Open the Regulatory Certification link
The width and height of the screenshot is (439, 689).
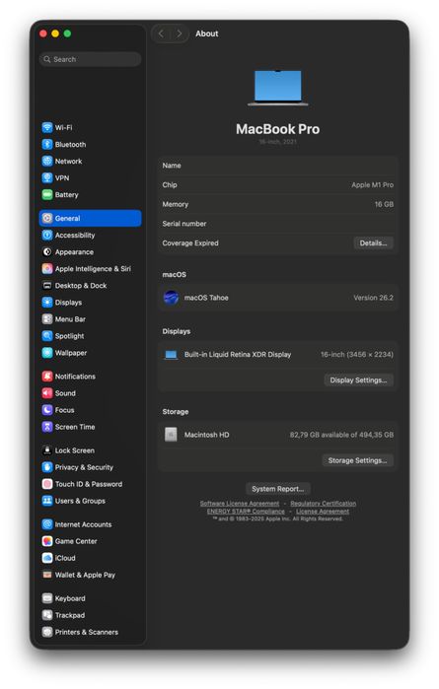point(324,504)
